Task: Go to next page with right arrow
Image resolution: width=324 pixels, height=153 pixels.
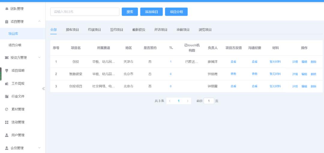Action: 187,101
